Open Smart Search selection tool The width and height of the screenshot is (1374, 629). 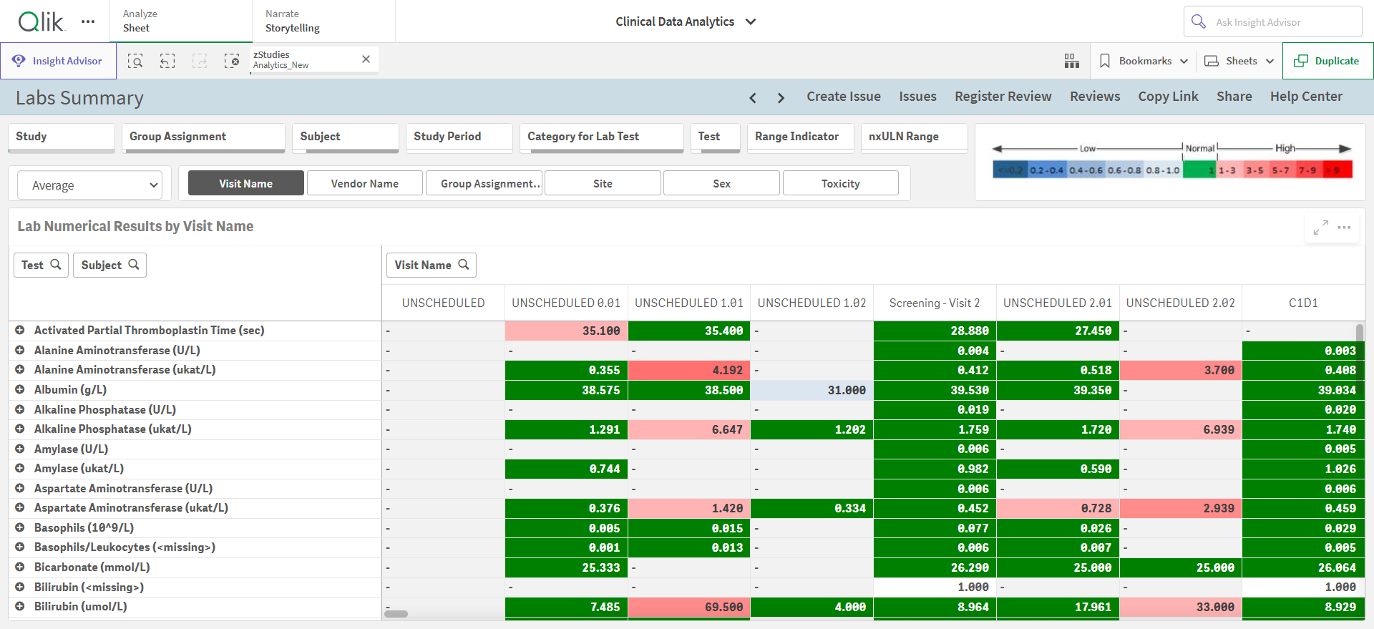pyautogui.click(x=135, y=61)
